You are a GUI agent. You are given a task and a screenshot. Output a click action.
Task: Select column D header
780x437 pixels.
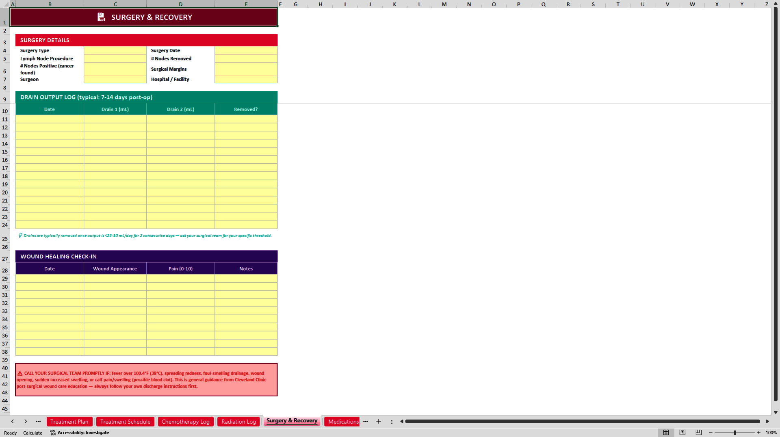click(180, 4)
